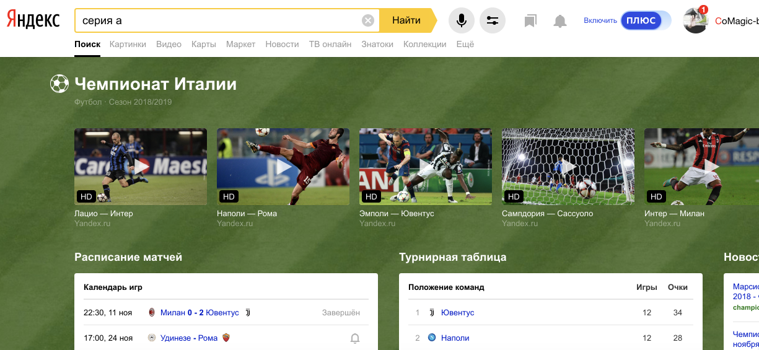Open the Эмполи — Ювентус title link
Viewport: 759px width, 350px height.
(x=397, y=213)
